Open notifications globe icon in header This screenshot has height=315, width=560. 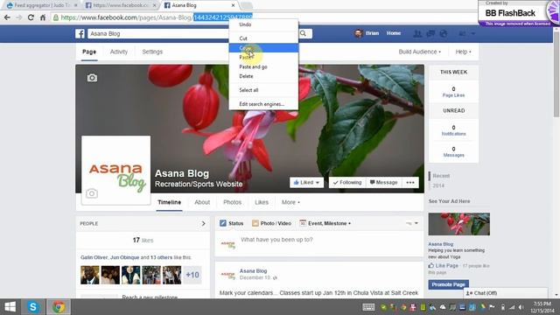[444, 33]
